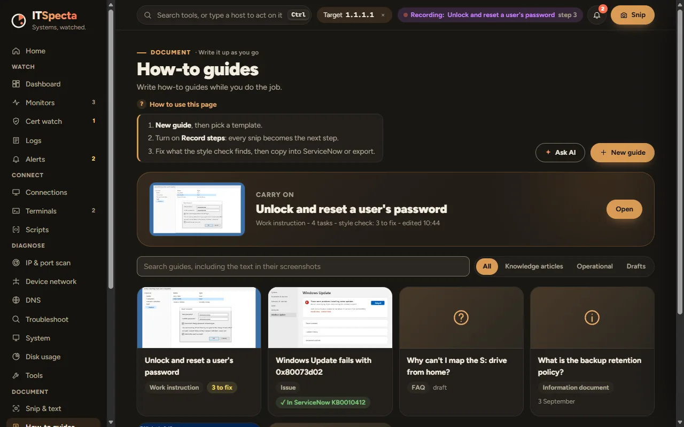Click the Ask AI button
The height and width of the screenshot is (427, 684).
tap(560, 153)
